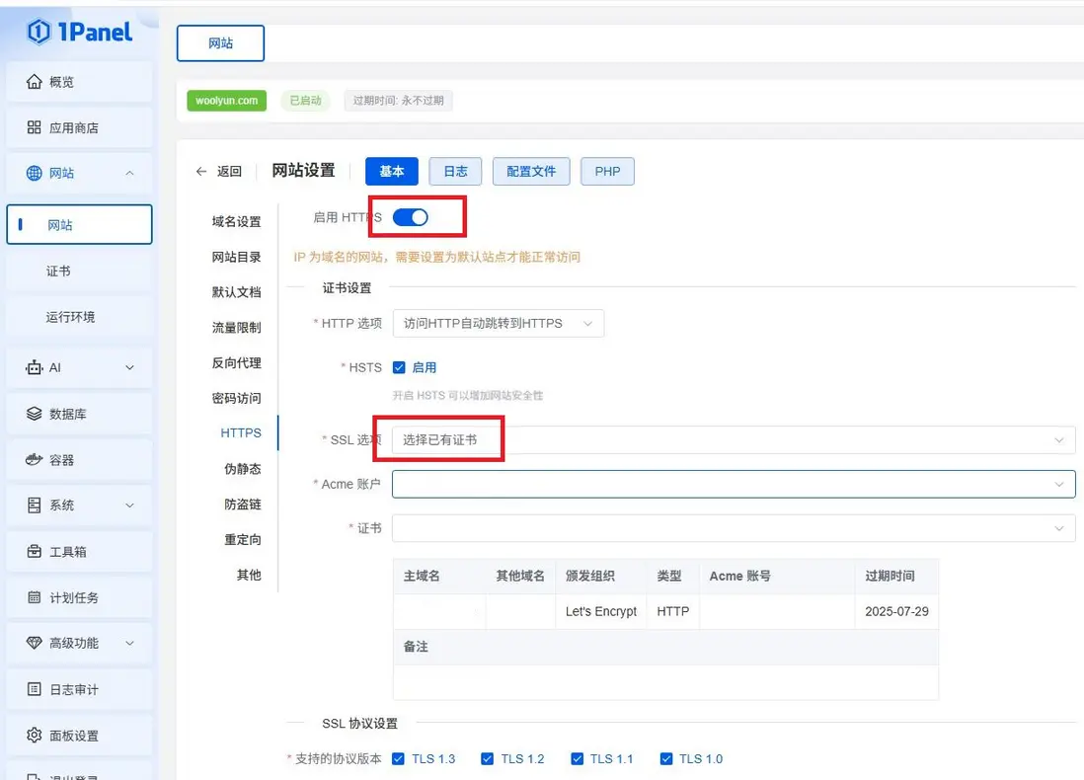Open the Acme 账户 dropdown

(733, 484)
